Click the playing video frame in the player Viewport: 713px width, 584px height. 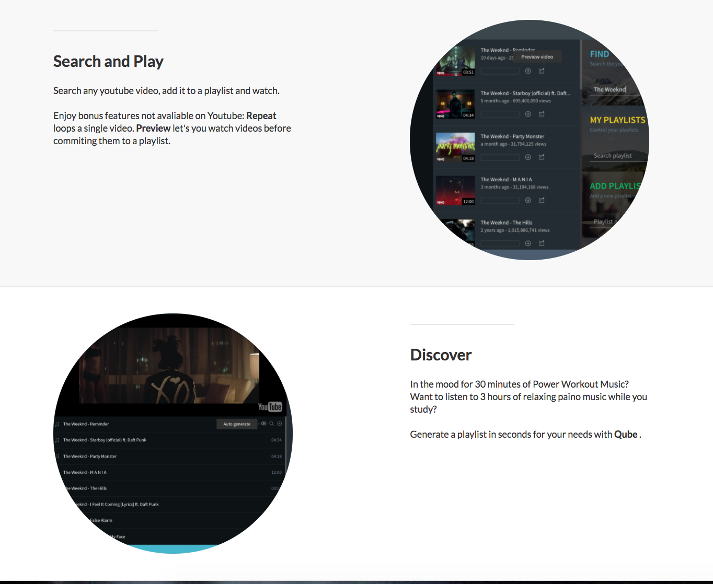[x=169, y=365]
